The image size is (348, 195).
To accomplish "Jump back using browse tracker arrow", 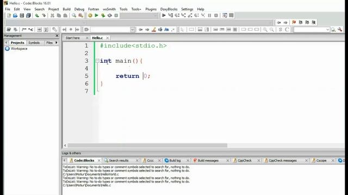I will 279,22.
